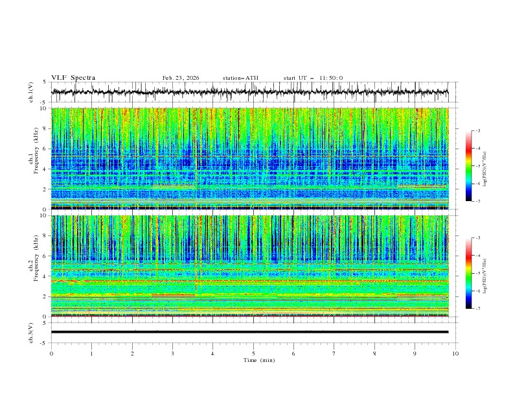Image resolution: width=513 pixels, height=397 pixels.
Task: Click the ch.1 spectrogram panel
Action: pyautogui.click(x=249, y=158)
